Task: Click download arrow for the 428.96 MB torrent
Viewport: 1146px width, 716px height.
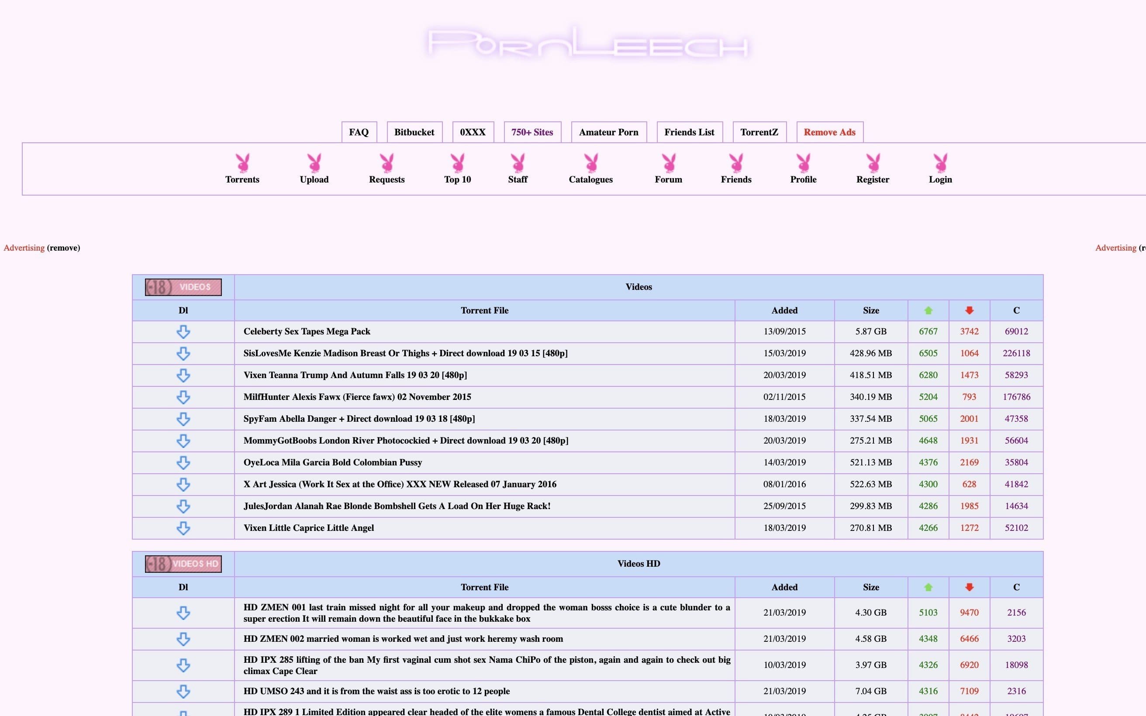Action: click(183, 353)
